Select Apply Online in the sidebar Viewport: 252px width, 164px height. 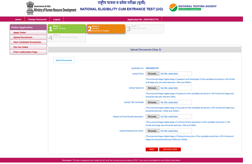click(28, 33)
